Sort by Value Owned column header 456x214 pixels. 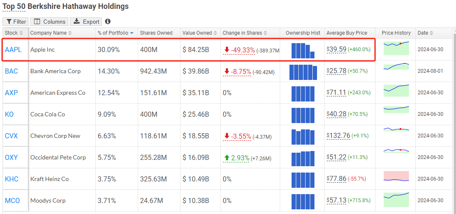click(x=200, y=33)
